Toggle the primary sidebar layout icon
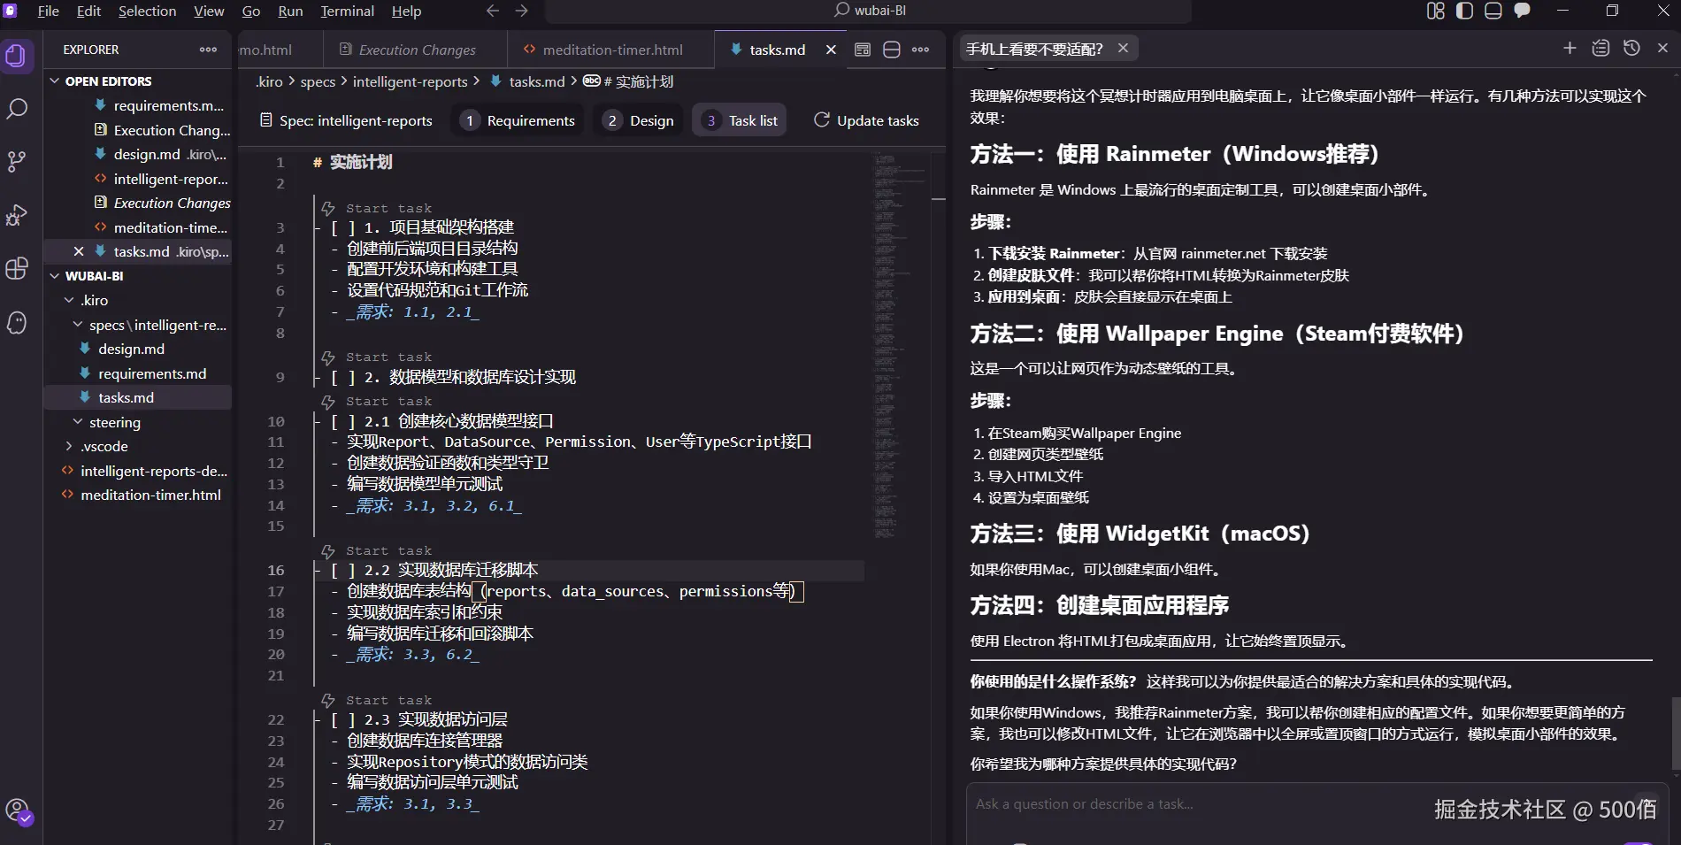The image size is (1681, 845). [1464, 11]
